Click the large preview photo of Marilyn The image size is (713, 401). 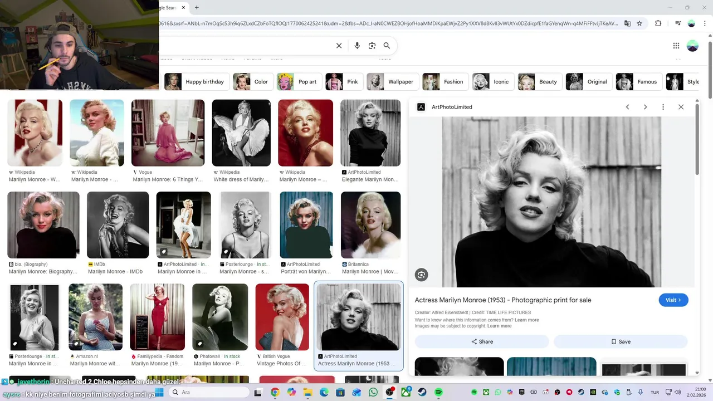551,202
